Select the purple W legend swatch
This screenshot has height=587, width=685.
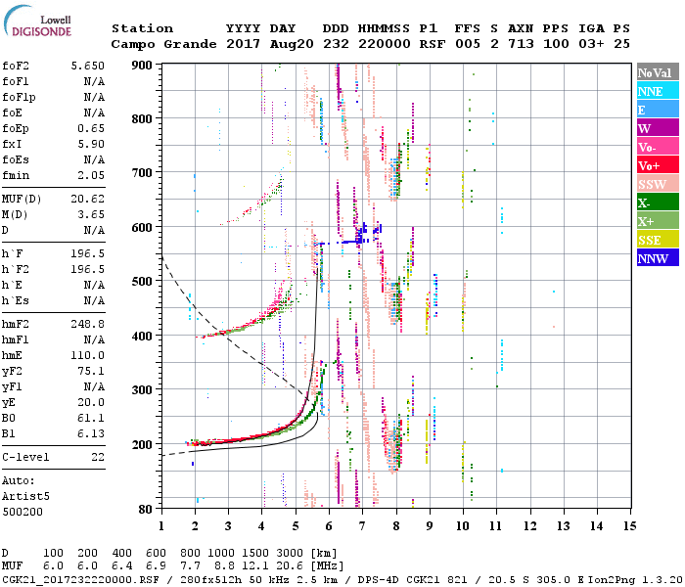pos(657,129)
